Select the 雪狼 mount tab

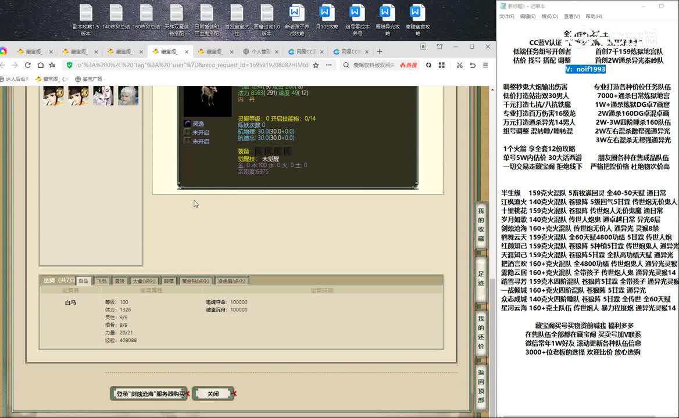click(x=120, y=281)
